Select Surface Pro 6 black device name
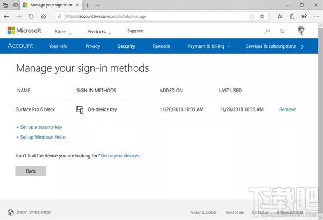This screenshot has height=220, width=323. [x=36, y=109]
